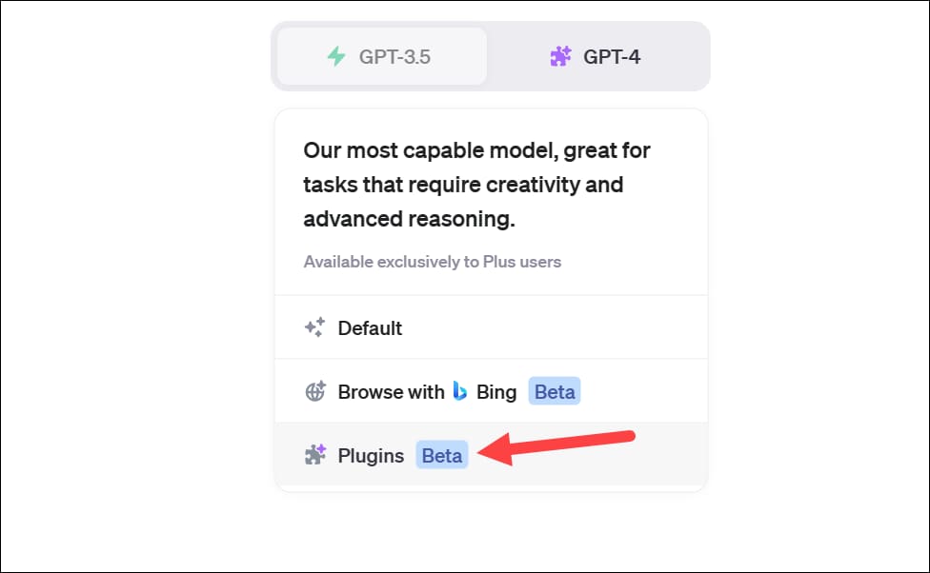Screen dimensions: 930x573
Task: Click the blue Bing logo
Action: [x=460, y=391]
